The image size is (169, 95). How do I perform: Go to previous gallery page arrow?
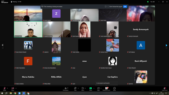point(2,45)
